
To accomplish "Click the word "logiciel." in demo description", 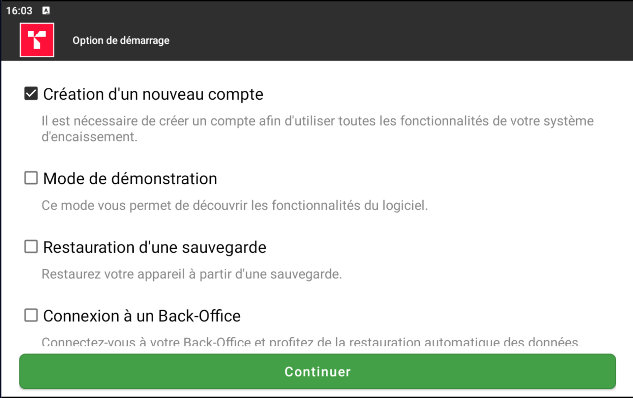I will click(405, 205).
